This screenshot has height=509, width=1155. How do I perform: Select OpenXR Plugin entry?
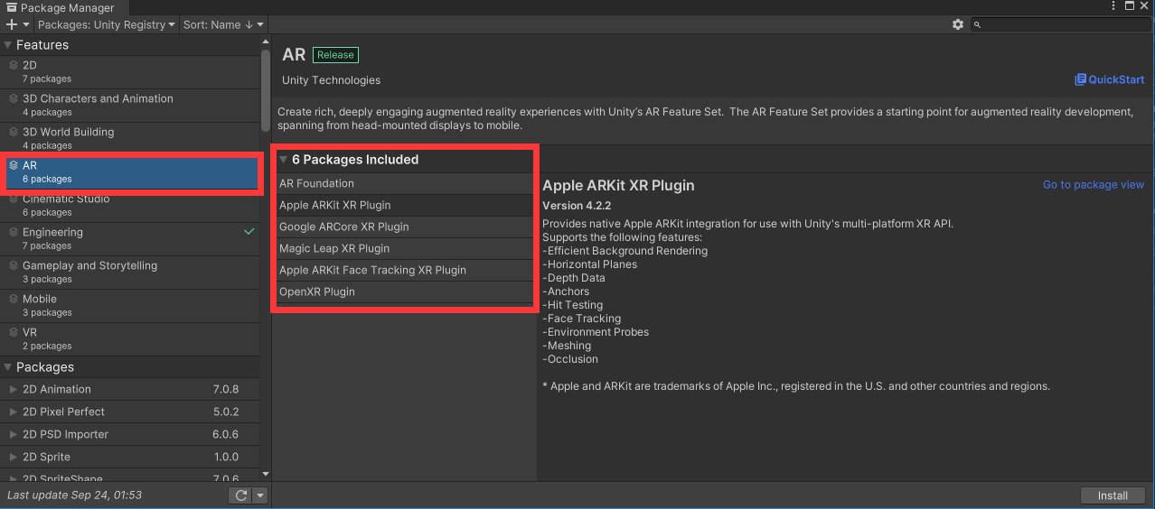[406, 292]
